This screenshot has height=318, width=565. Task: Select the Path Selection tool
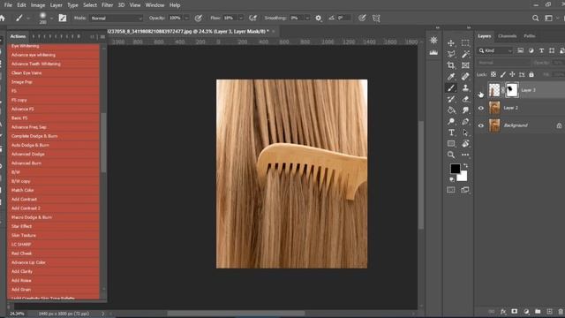pos(465,132)
